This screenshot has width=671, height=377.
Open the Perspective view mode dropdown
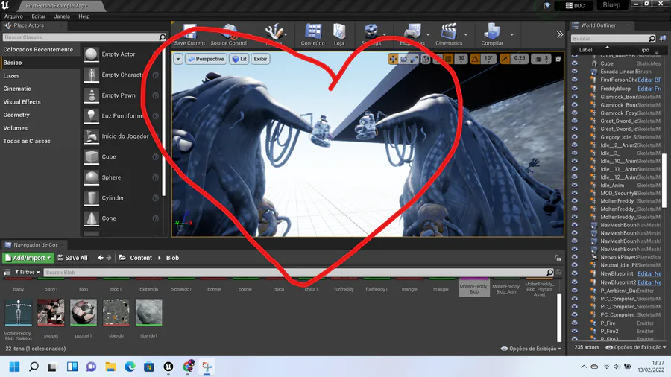(x=207, y=59)
